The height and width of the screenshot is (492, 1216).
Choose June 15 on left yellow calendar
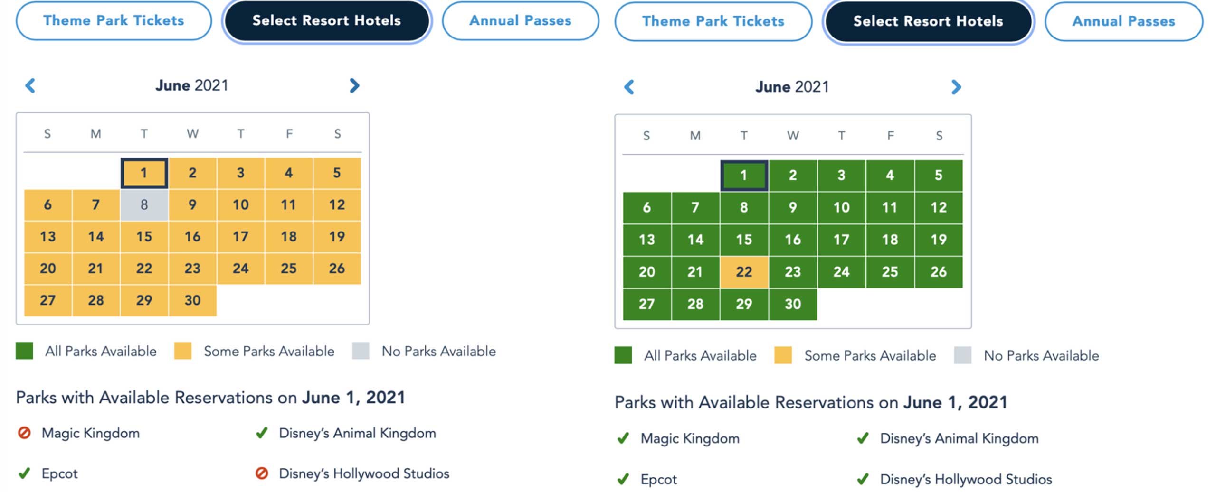pos(144,237)
